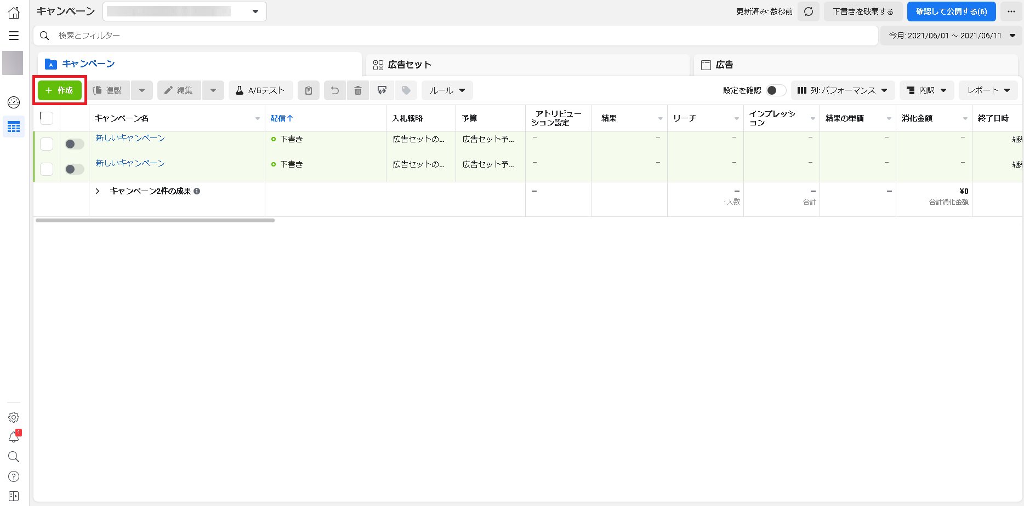Open the hamburger menu icon
Image resolution: width=1024 pixels, height=506 pixels.
click(14, 36)
